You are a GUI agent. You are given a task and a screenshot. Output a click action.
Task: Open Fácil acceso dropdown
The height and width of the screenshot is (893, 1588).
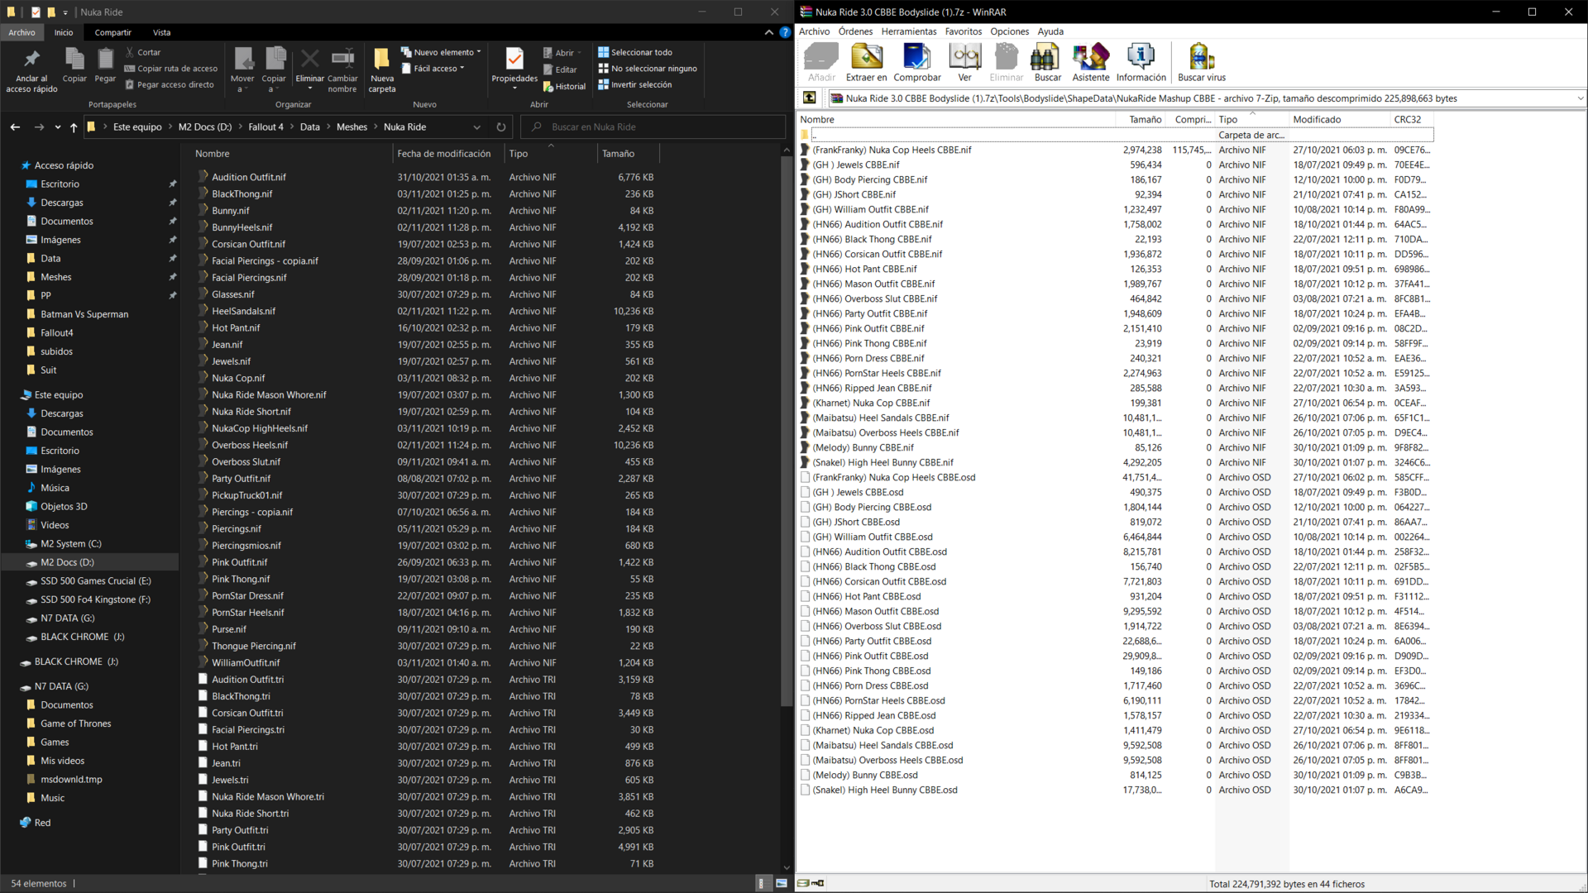pos(433,69)
